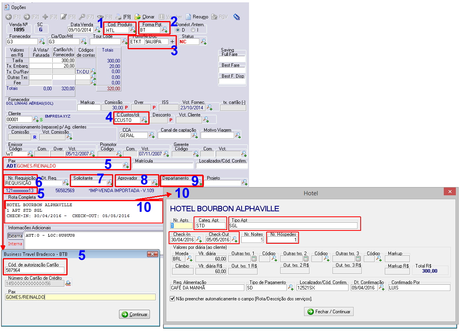Switch to the Externa tab

(15, 236)
